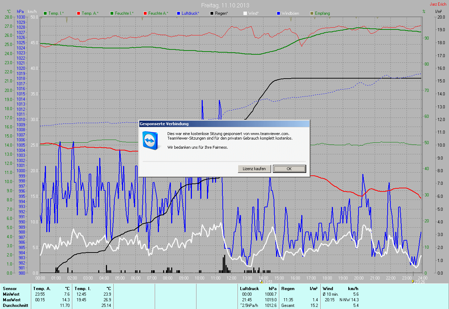This screenshot has height=309, width=449.
Task: Click the Wind column header in table
Action: pos(328,289)
